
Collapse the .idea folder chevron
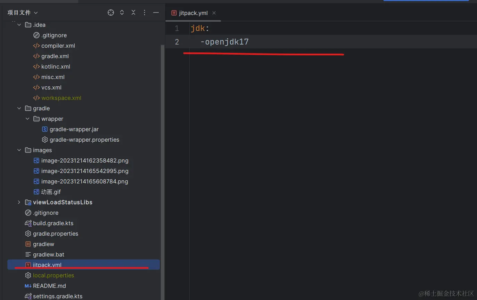(19, 25)
